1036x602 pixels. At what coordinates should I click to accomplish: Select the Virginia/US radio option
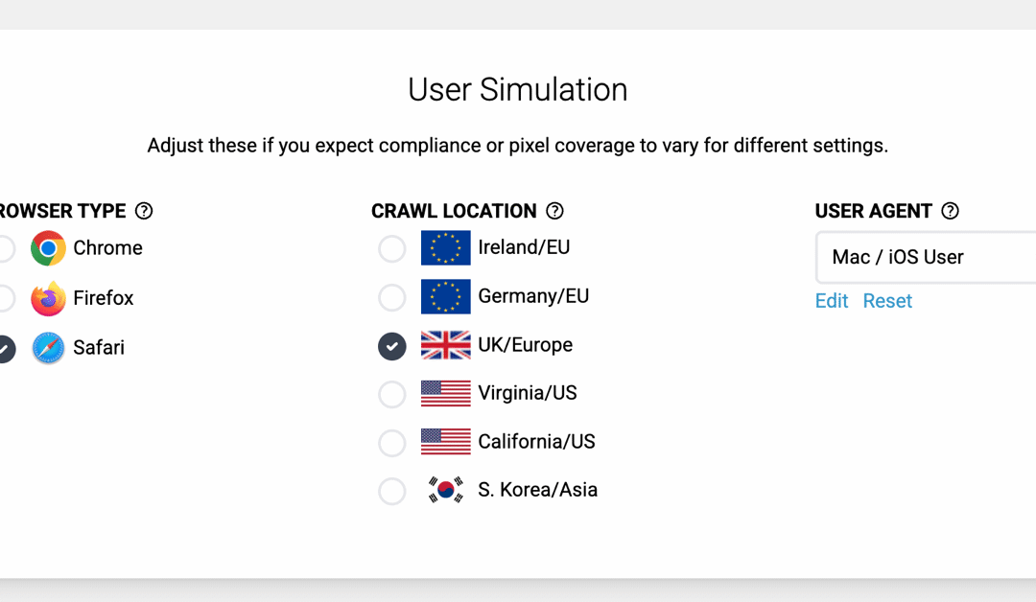(x=391, y=394)
